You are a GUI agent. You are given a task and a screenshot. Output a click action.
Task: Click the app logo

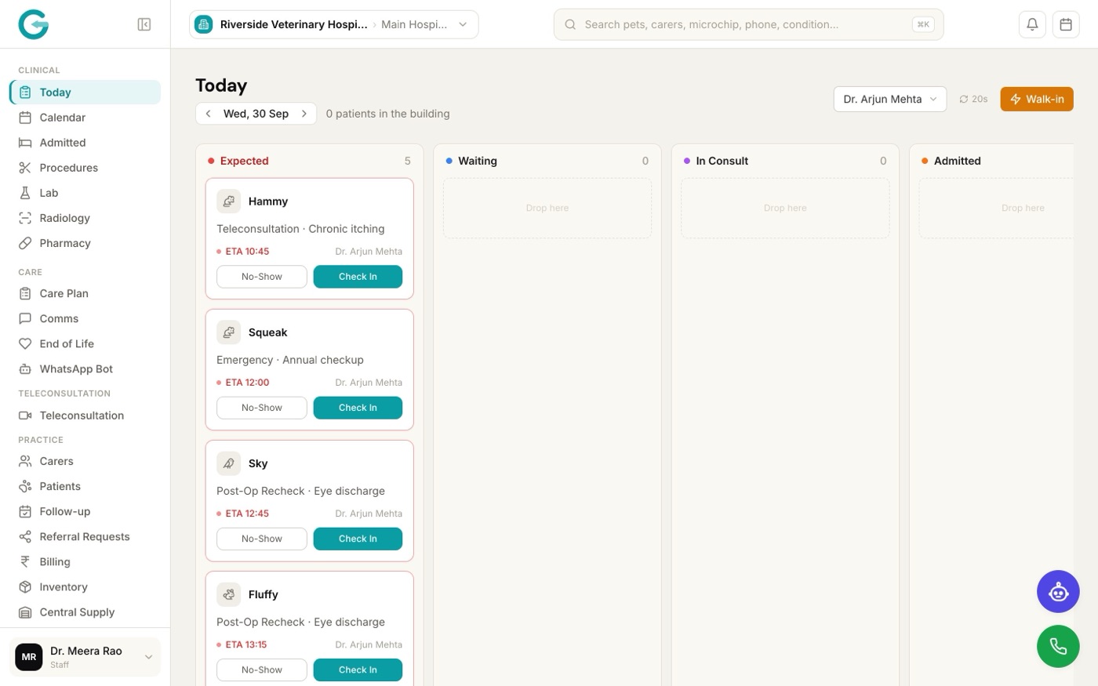[x=34, y=24]
